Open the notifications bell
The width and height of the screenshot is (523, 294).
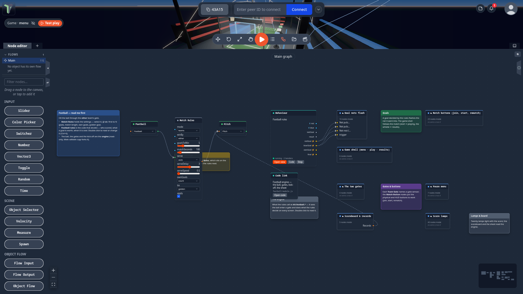491,8
